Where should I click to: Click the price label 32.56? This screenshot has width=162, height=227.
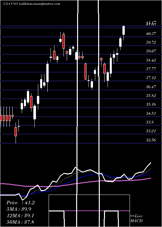(151, 140)
